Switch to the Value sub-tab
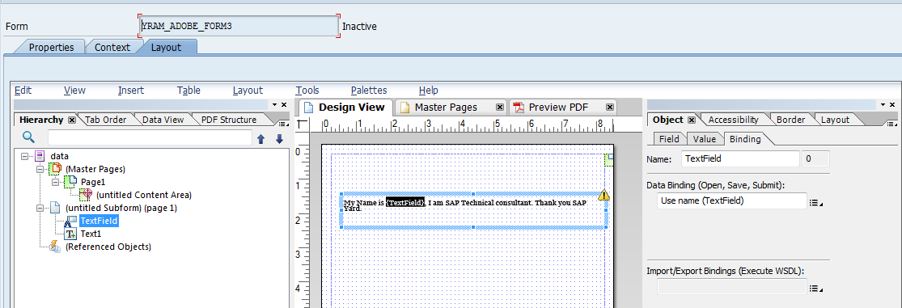Viewport: 902px width, 308px height. (704, 138)
